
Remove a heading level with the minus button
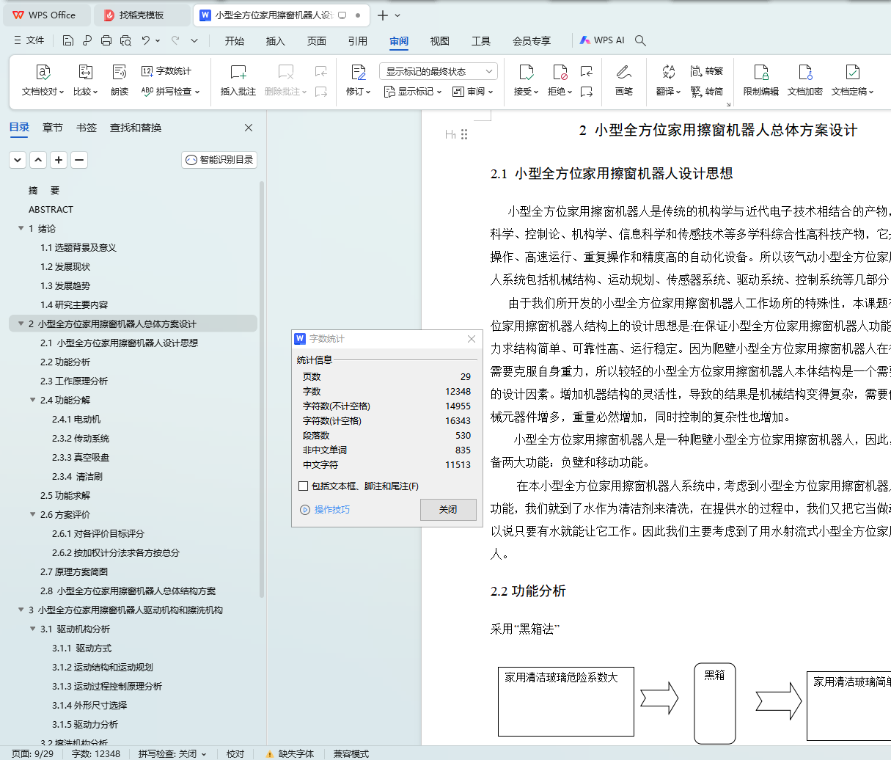coord(80,160)
